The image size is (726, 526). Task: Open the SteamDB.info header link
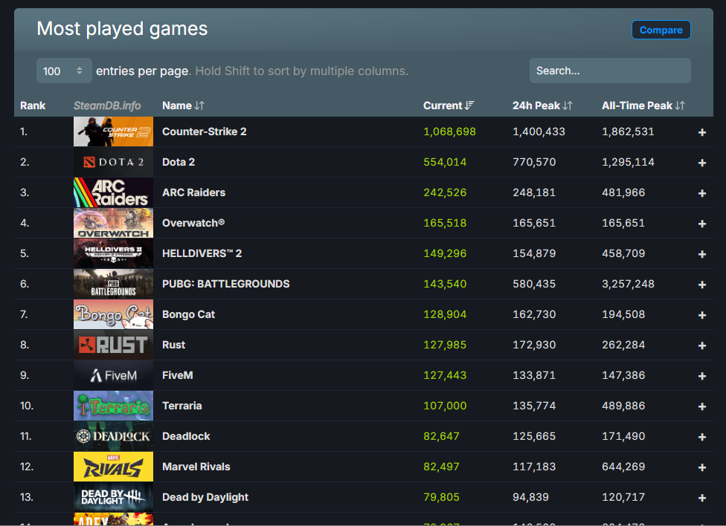click(107, 105)
